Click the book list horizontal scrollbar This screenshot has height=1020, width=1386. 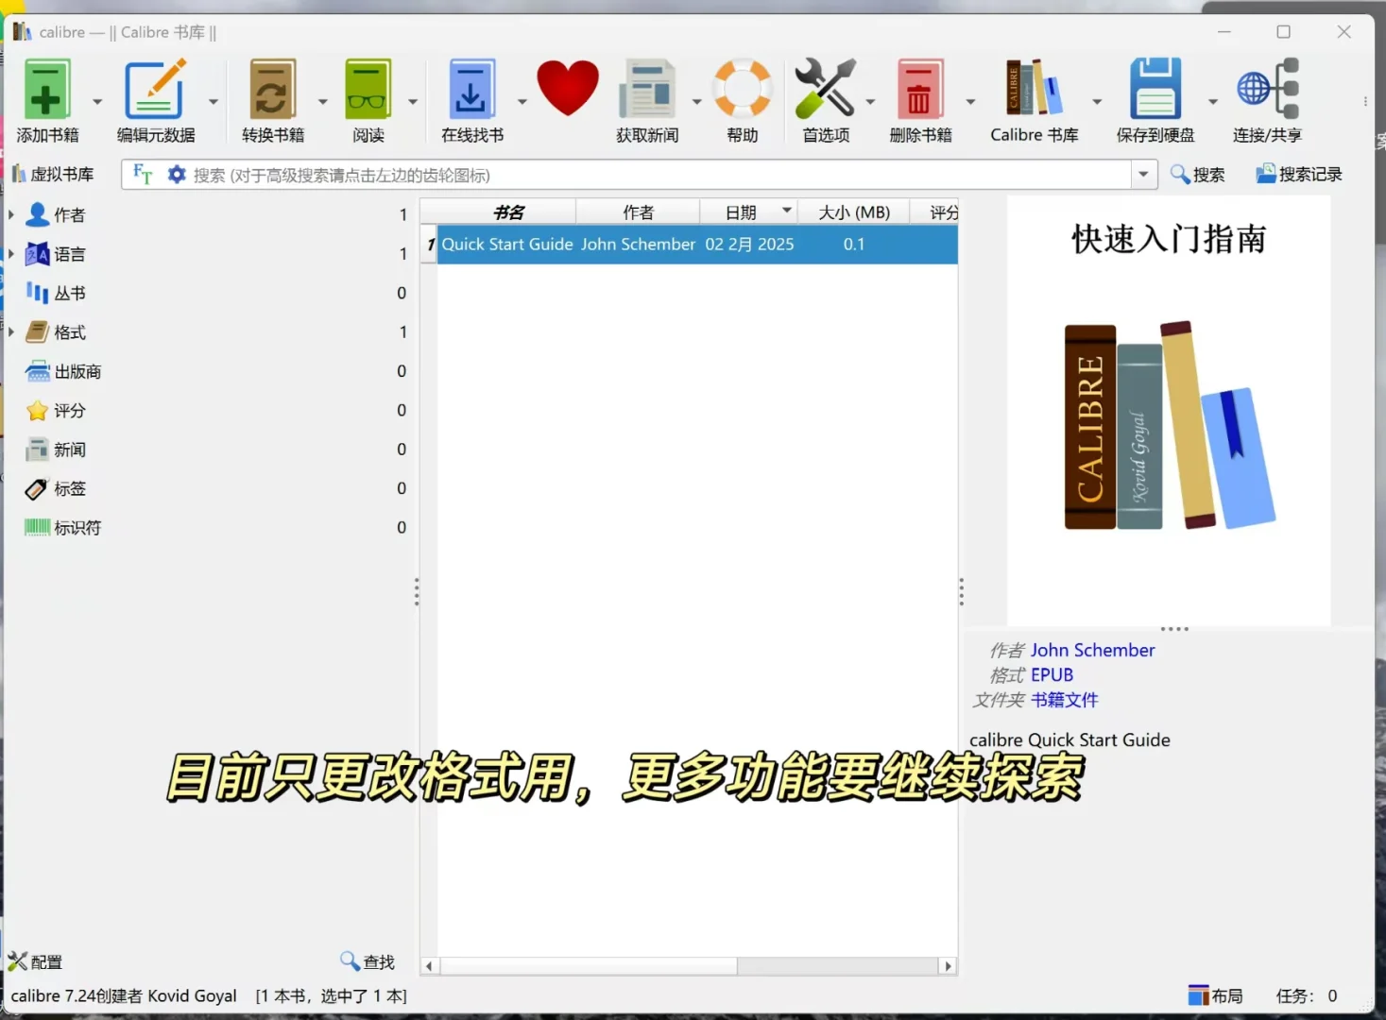click(x=589, y=965)
